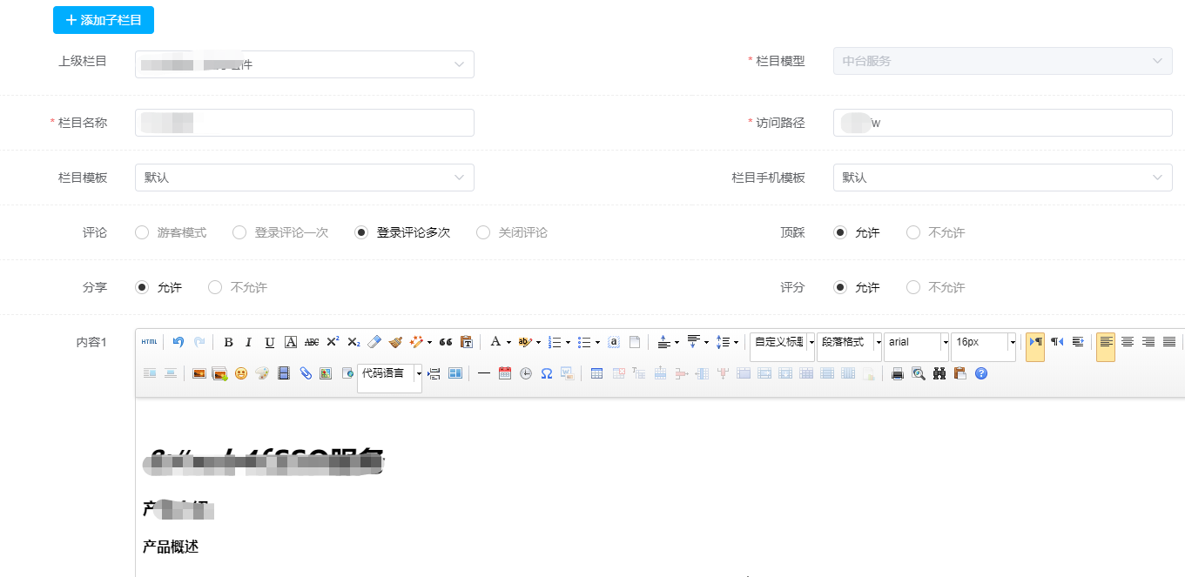The width and height of the screenshot is (1185, 577).
Task: Open the emoticon picker
Action: tap(241, 373)
